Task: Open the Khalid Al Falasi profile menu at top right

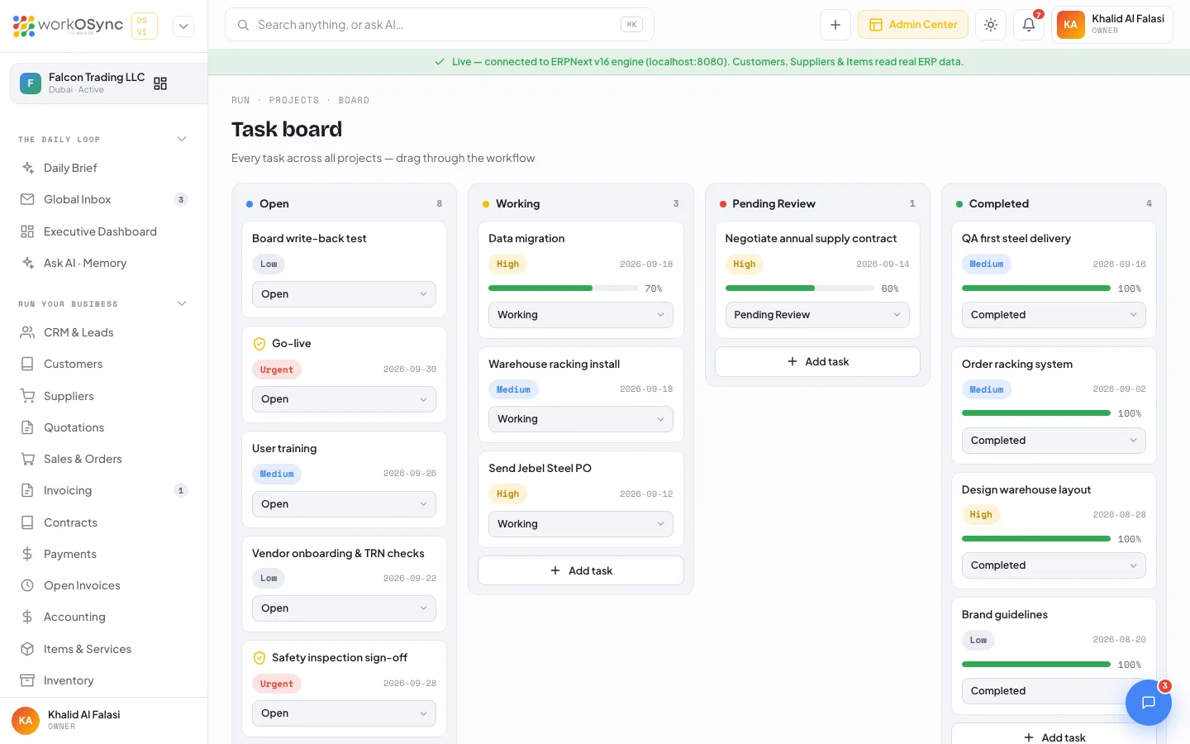Action: pyautogui.click(x=1112, y=25)
